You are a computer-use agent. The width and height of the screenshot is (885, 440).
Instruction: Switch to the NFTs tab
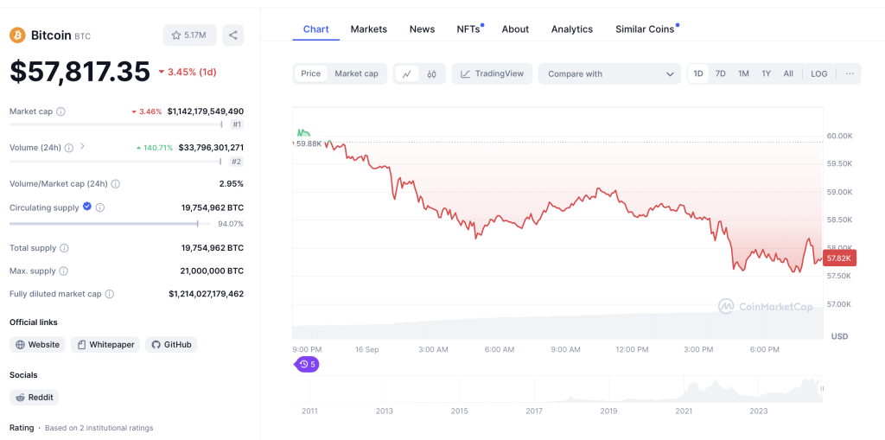coord(468,29)
